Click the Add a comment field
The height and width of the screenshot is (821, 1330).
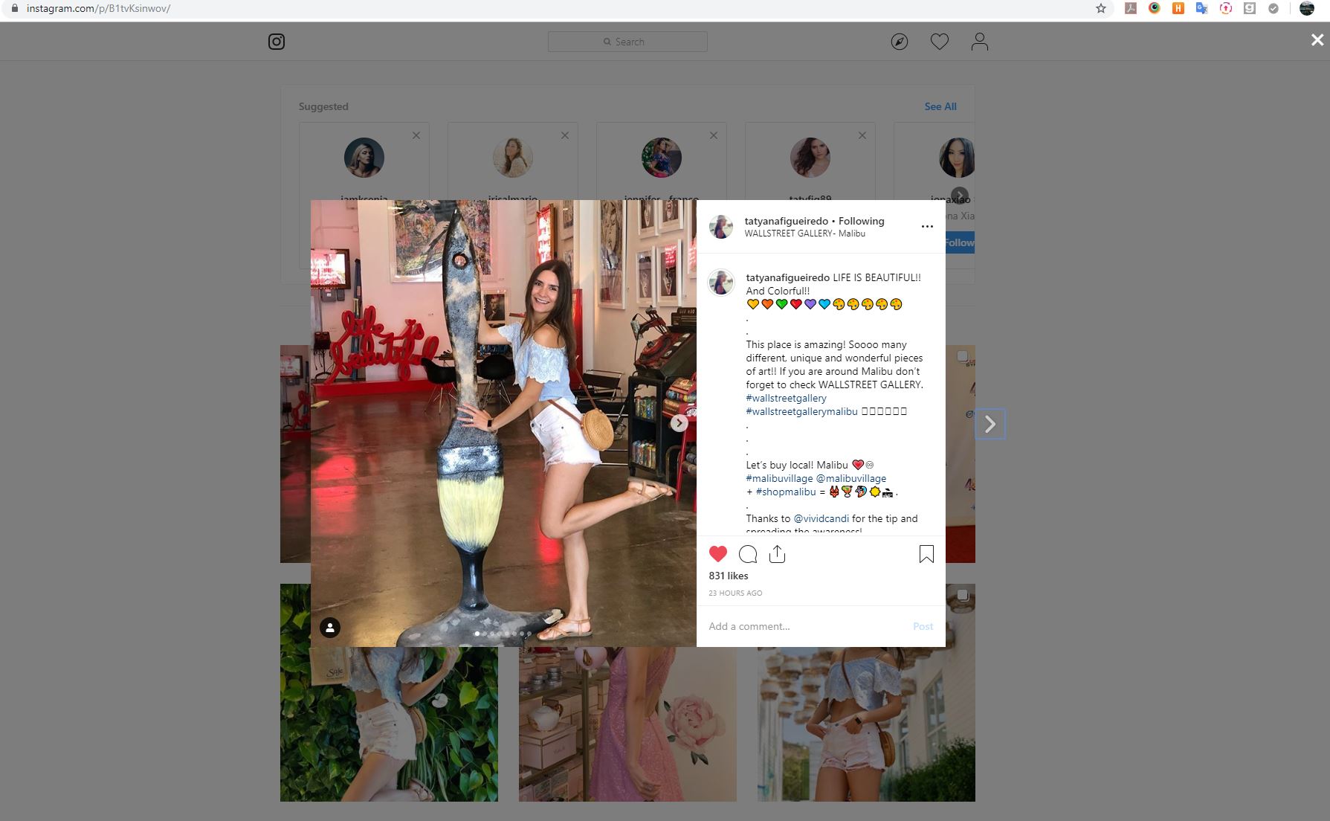[x=803, y=626]
